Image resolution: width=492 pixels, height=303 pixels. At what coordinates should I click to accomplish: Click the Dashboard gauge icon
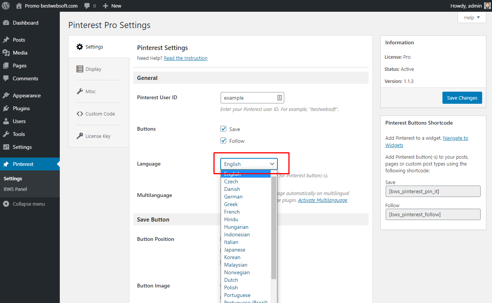coord(6,23)
